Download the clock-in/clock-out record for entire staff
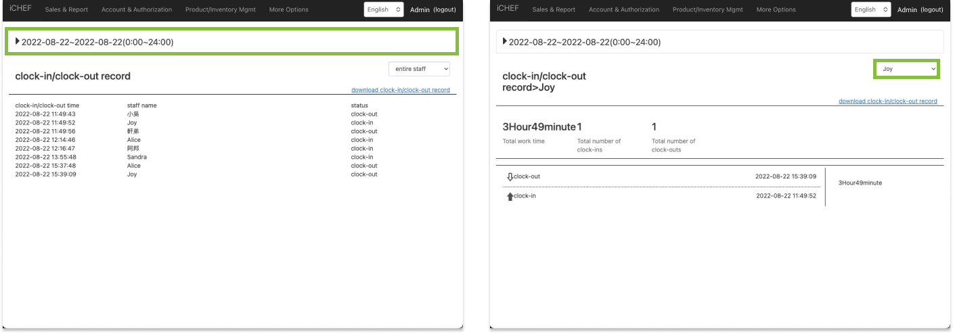This screenshot has width=953, height=334. click(400, 90)
